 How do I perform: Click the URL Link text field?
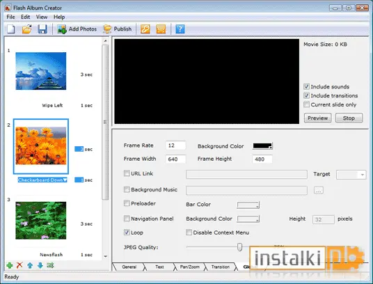tap(246, 174)
